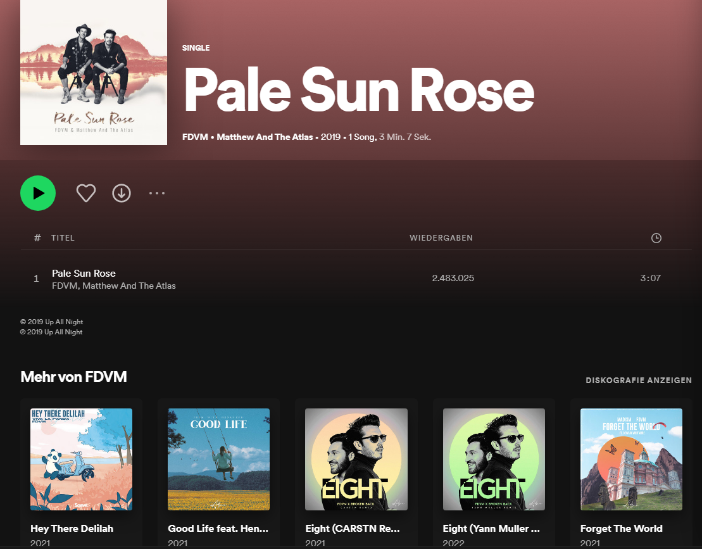This screenshot has height=549, width=702.
Task: Open the three-dot more options menu
Action: coord(157,193)
